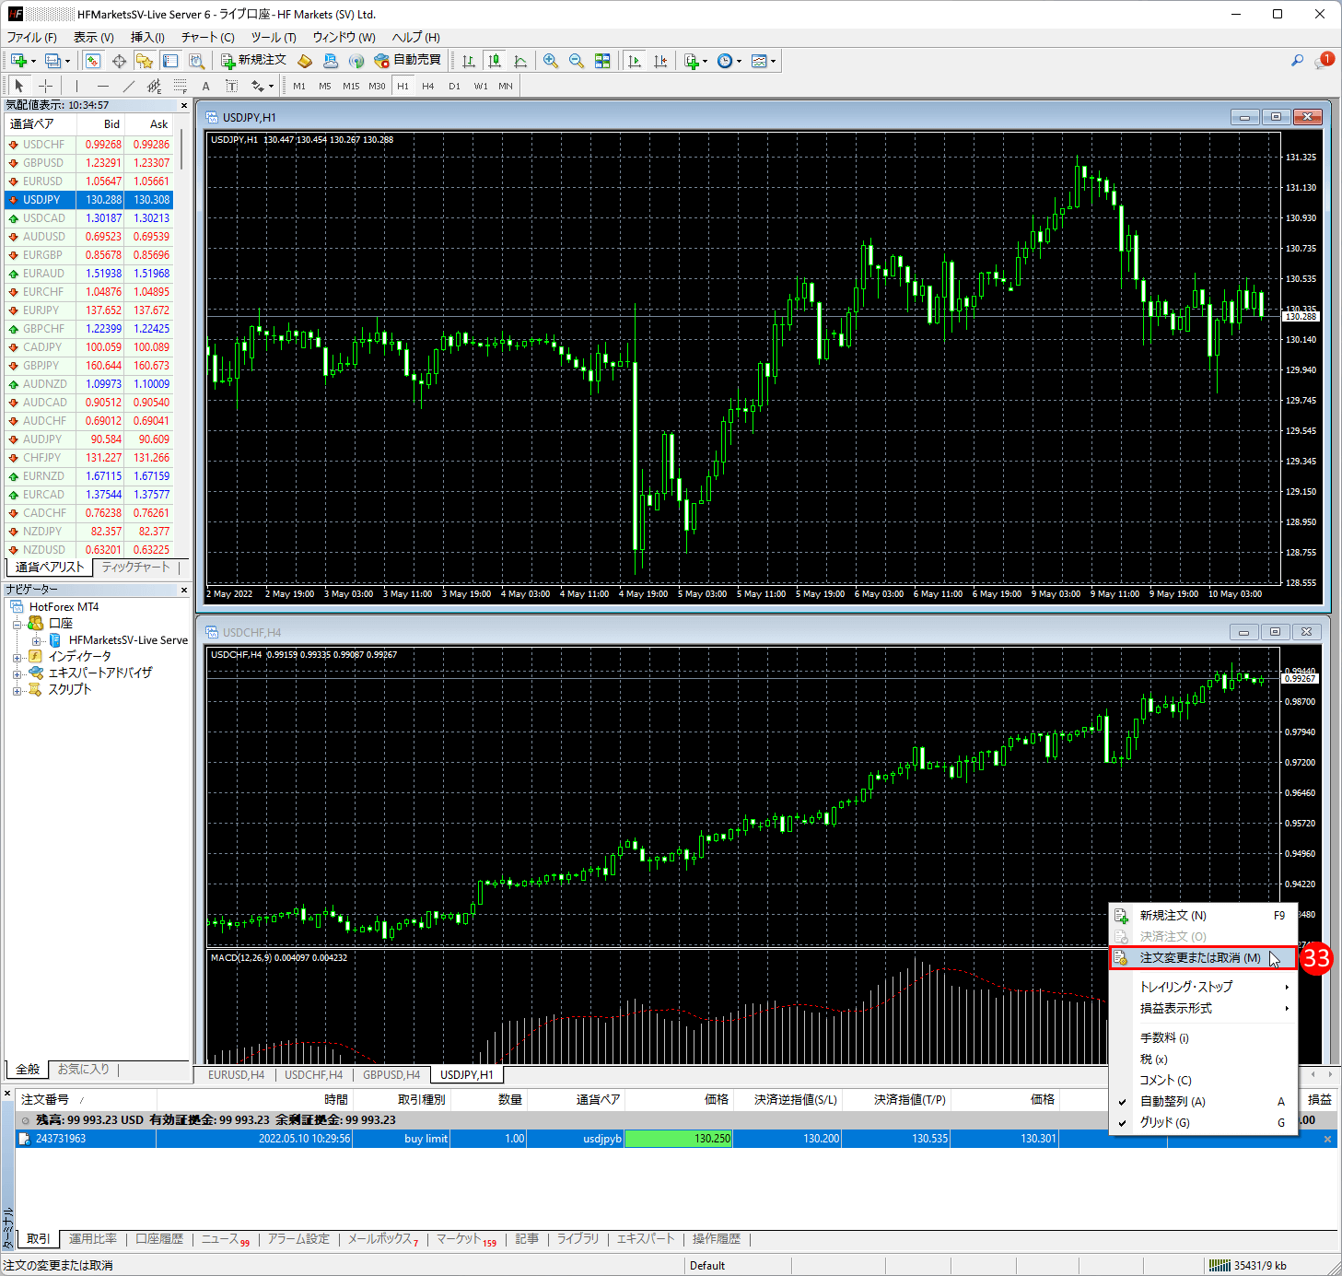Click the zoom in magnifier icon

551,61
